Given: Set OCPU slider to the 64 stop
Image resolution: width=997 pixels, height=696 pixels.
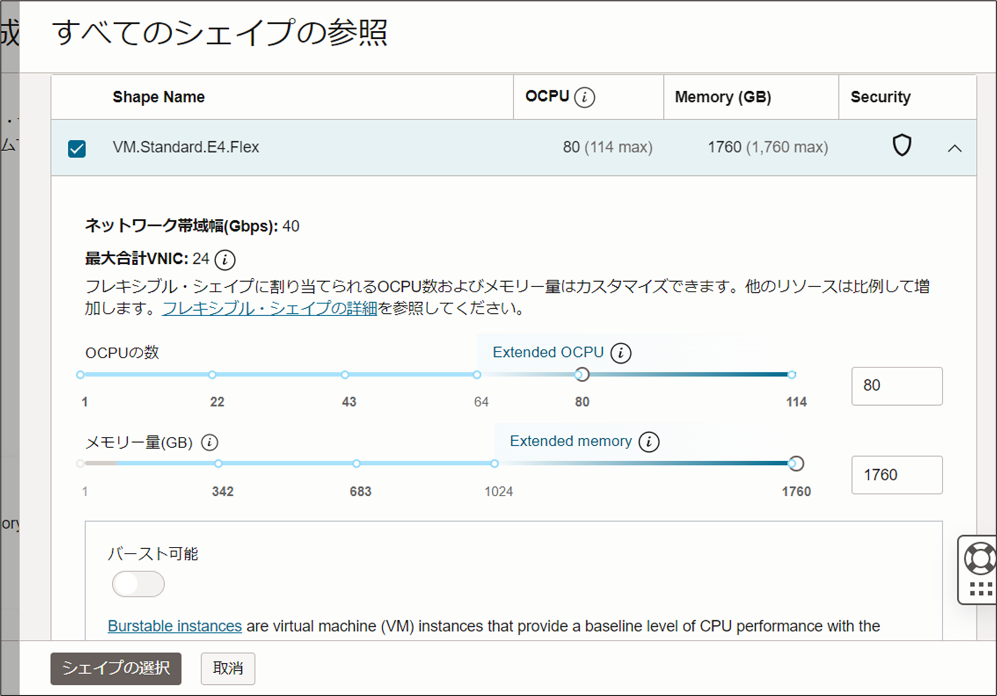Looking at the screenshot, I should [477, 375].
